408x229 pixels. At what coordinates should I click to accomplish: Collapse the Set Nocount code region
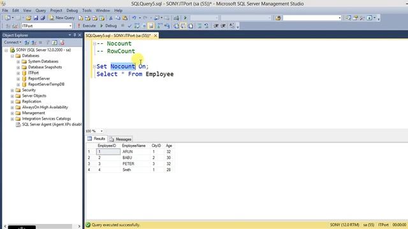(x=94, y=66)
